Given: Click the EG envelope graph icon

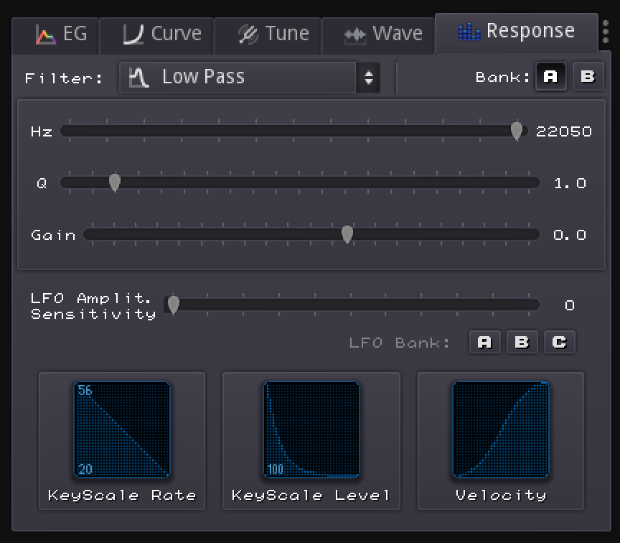Looking at the screenshot, I should click(45, 34).
